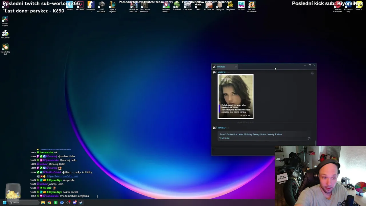Open the Fortnite desktop shortcut
Screen dimensions: 366x206
[x=69, y=6]
